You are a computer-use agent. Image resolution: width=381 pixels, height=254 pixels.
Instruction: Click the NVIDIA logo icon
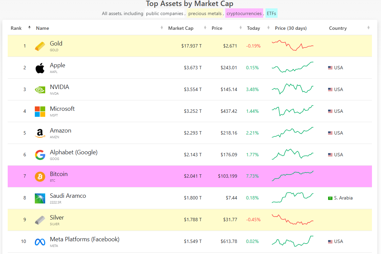point(40,90)
